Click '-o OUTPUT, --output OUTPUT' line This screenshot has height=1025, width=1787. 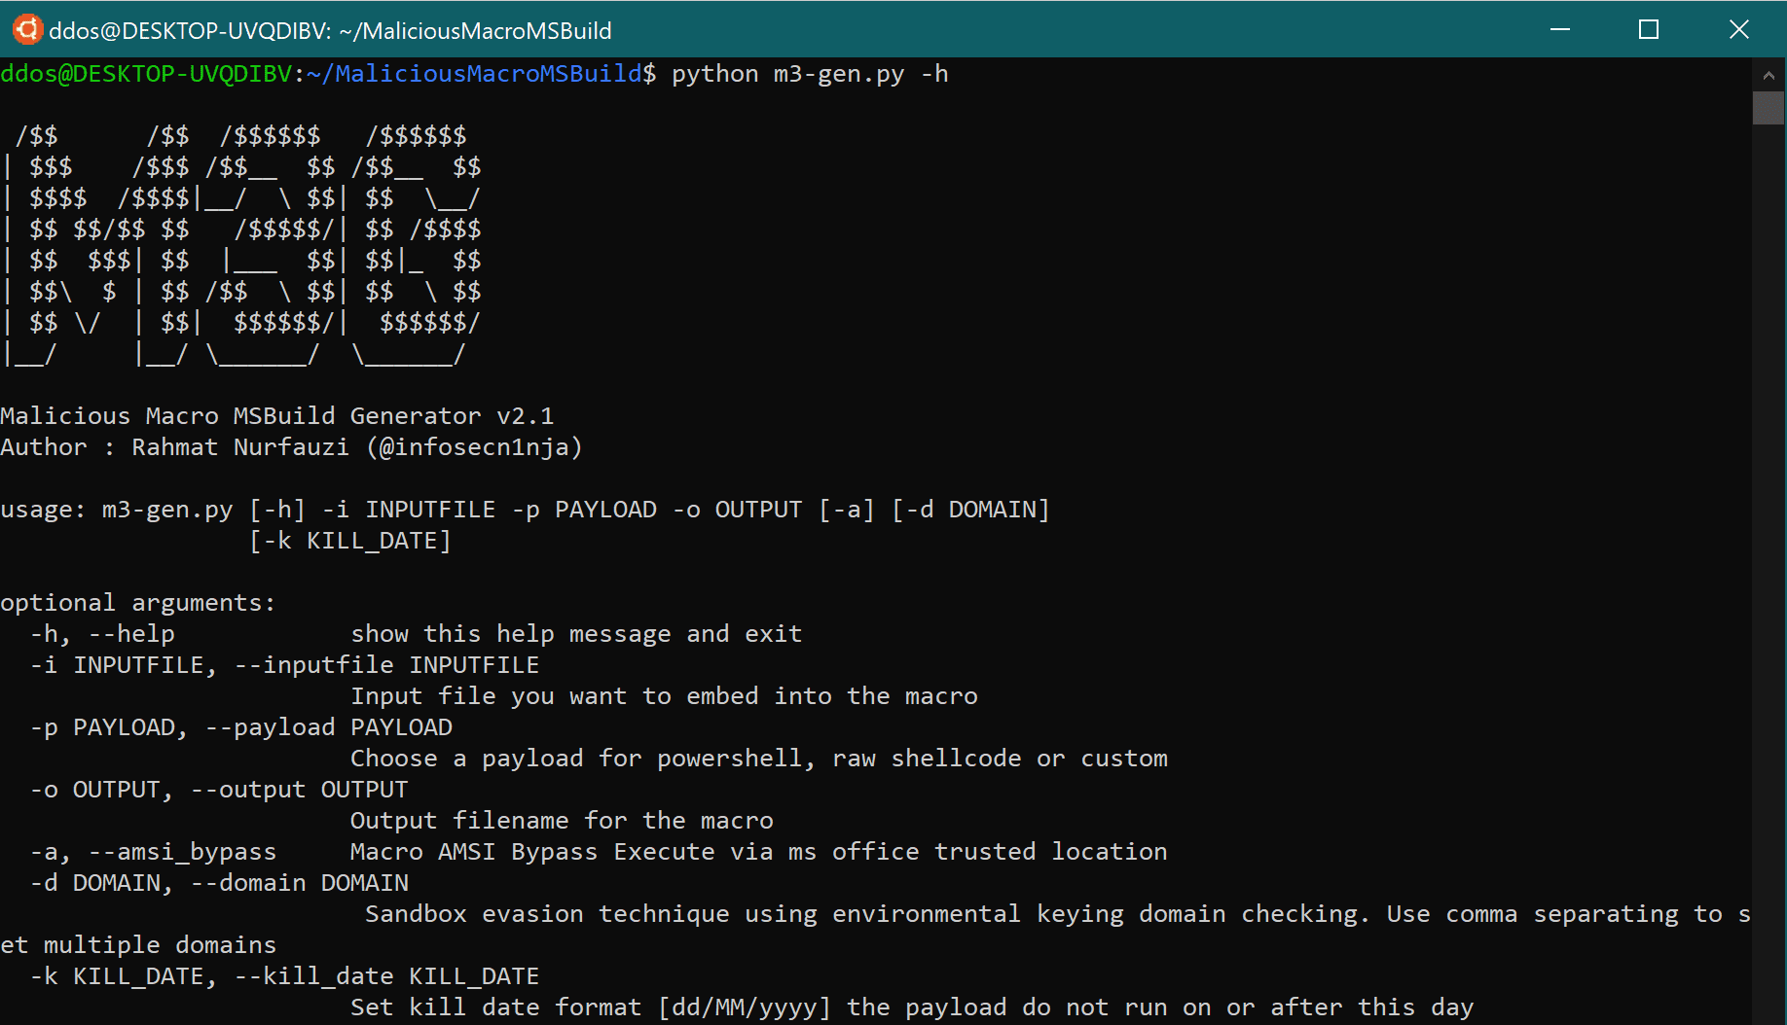click(x=219, y=790)
